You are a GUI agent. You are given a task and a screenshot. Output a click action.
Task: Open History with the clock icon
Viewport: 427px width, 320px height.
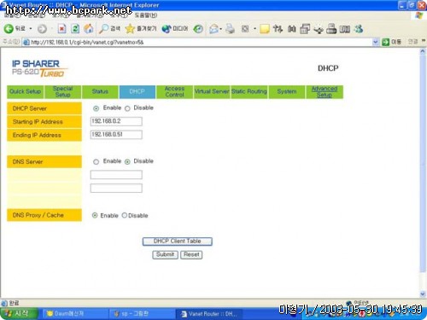198,29
